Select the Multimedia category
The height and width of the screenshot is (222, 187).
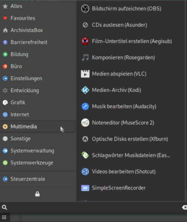tap(37, 127)
